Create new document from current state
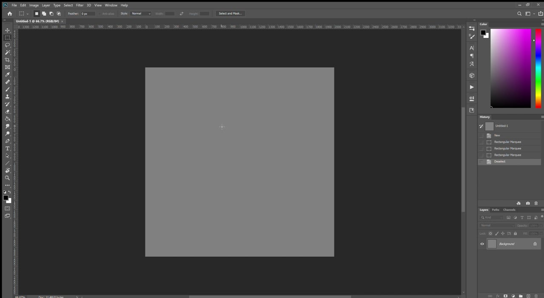Screen dimensions: 544x298 pyautogui.click(x=518, y=204)
